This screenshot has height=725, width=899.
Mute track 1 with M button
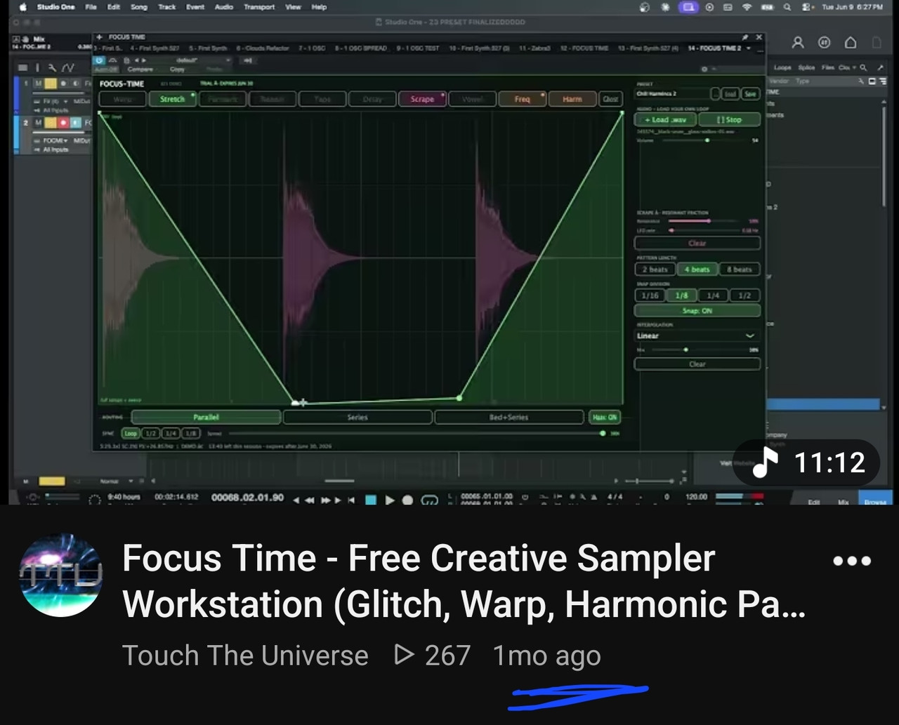tap(39, 84)
